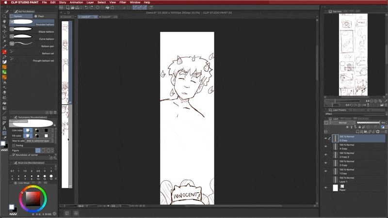Open the File menu
The height and width of the screenshot is (218, 388).
pos(44,2)
